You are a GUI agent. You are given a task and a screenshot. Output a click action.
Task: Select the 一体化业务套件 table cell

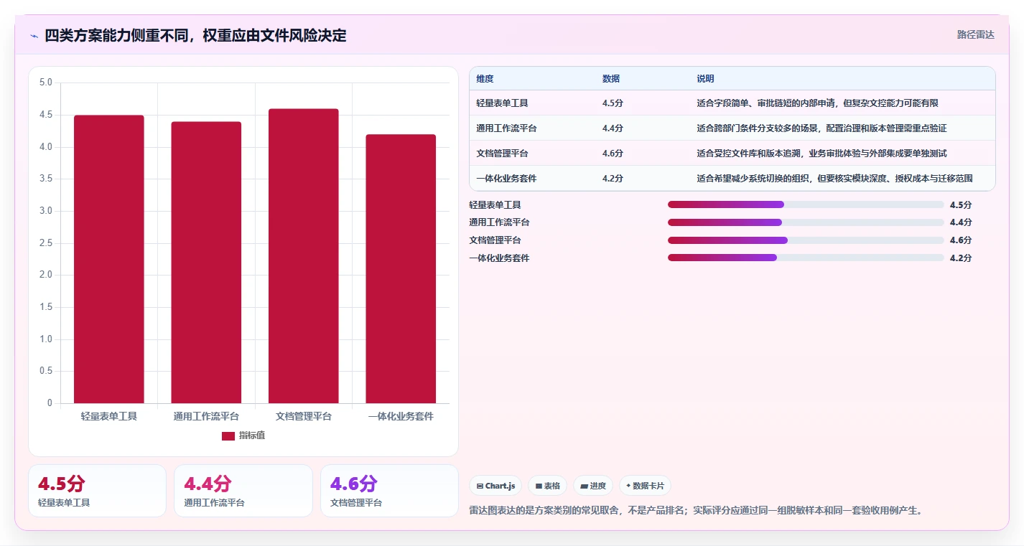pos(506,179)
